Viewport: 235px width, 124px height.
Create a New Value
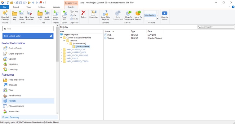click(x=21, y=15)
